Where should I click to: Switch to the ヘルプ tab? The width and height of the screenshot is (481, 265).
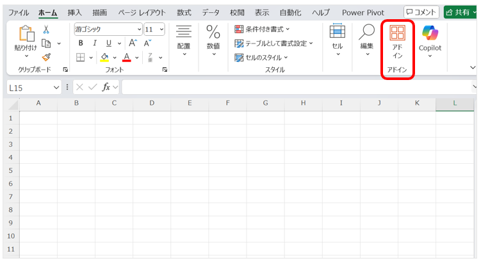pyautogui.click(x=321, y=13)
